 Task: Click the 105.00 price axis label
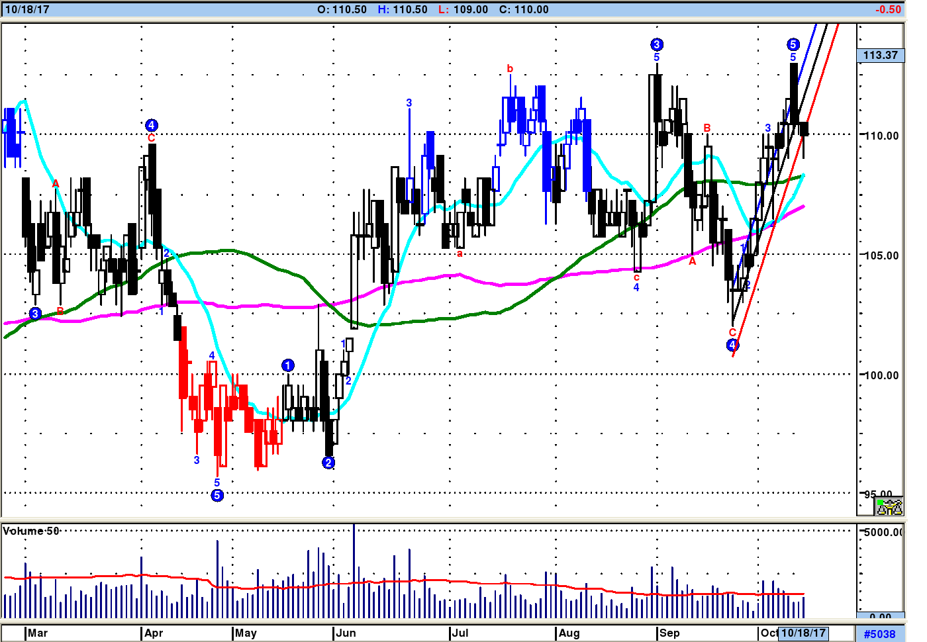tap(883, 255)
